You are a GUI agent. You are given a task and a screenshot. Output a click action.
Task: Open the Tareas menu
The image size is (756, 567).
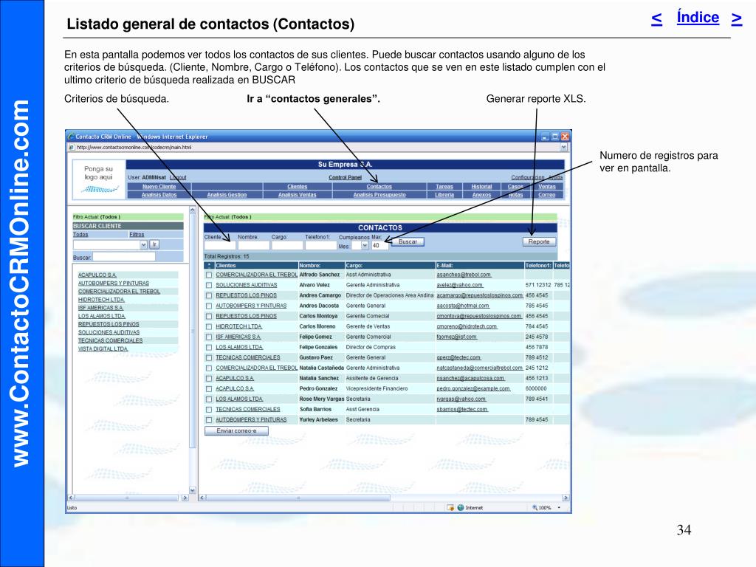pos(444,187)
